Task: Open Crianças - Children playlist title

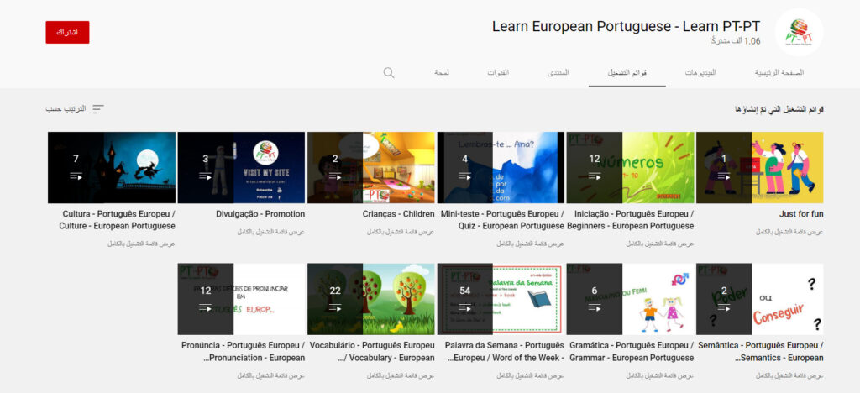Action: pyautogui.click(x=399, y=214)
